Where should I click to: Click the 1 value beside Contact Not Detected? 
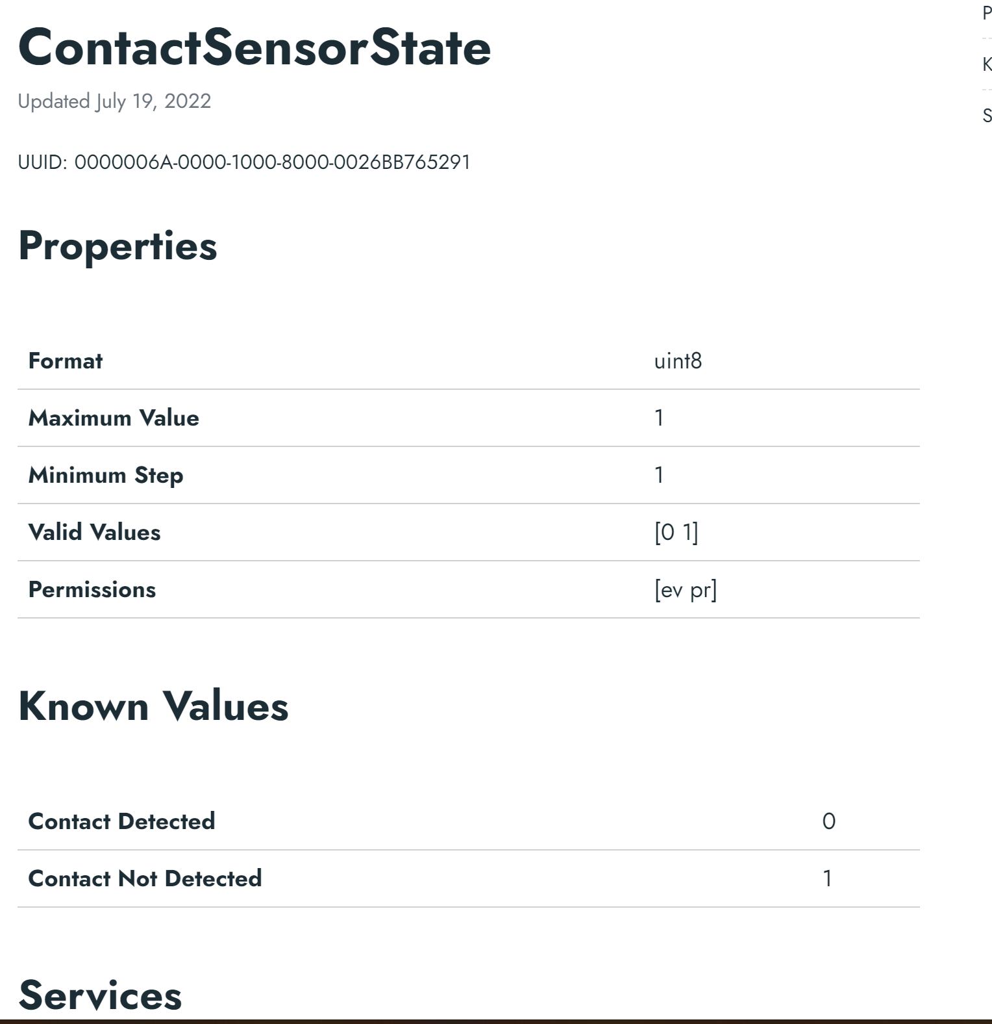827,878
